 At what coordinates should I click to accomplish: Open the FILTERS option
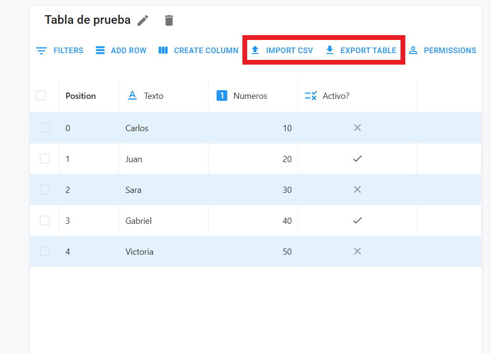(x=68, y=51)
